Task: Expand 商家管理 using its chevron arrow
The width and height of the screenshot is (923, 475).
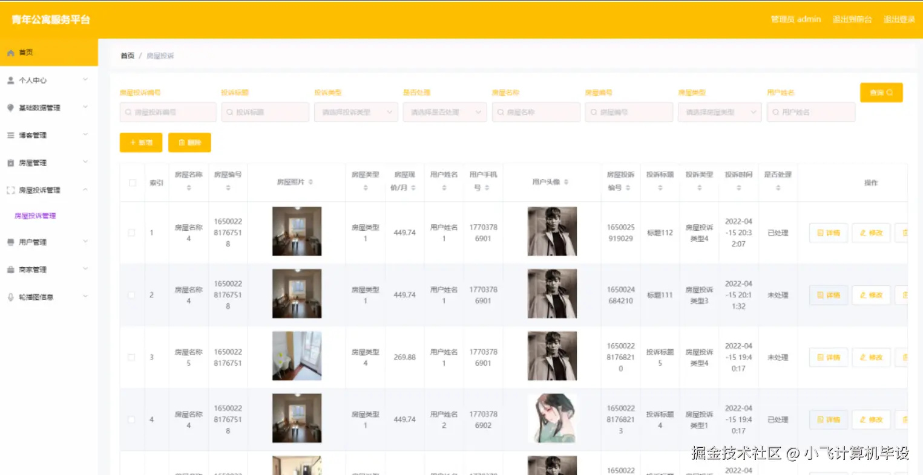Action: [x=85, y=269]
